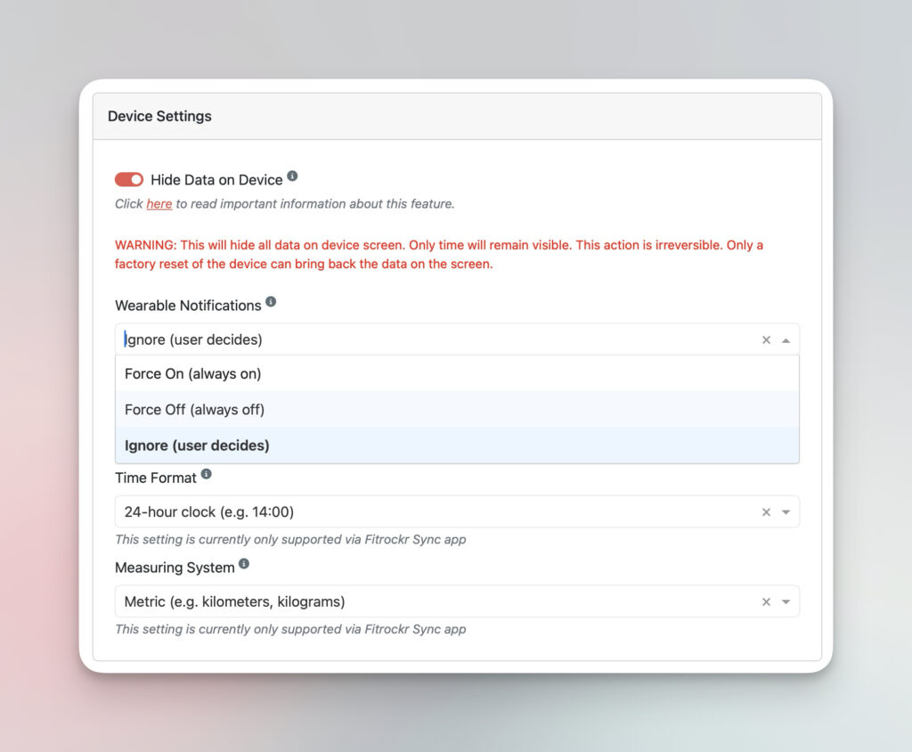Click the 'Hide Data on Device' label text
This screenshot has width=912, height=752.
(x=216, y=180)
